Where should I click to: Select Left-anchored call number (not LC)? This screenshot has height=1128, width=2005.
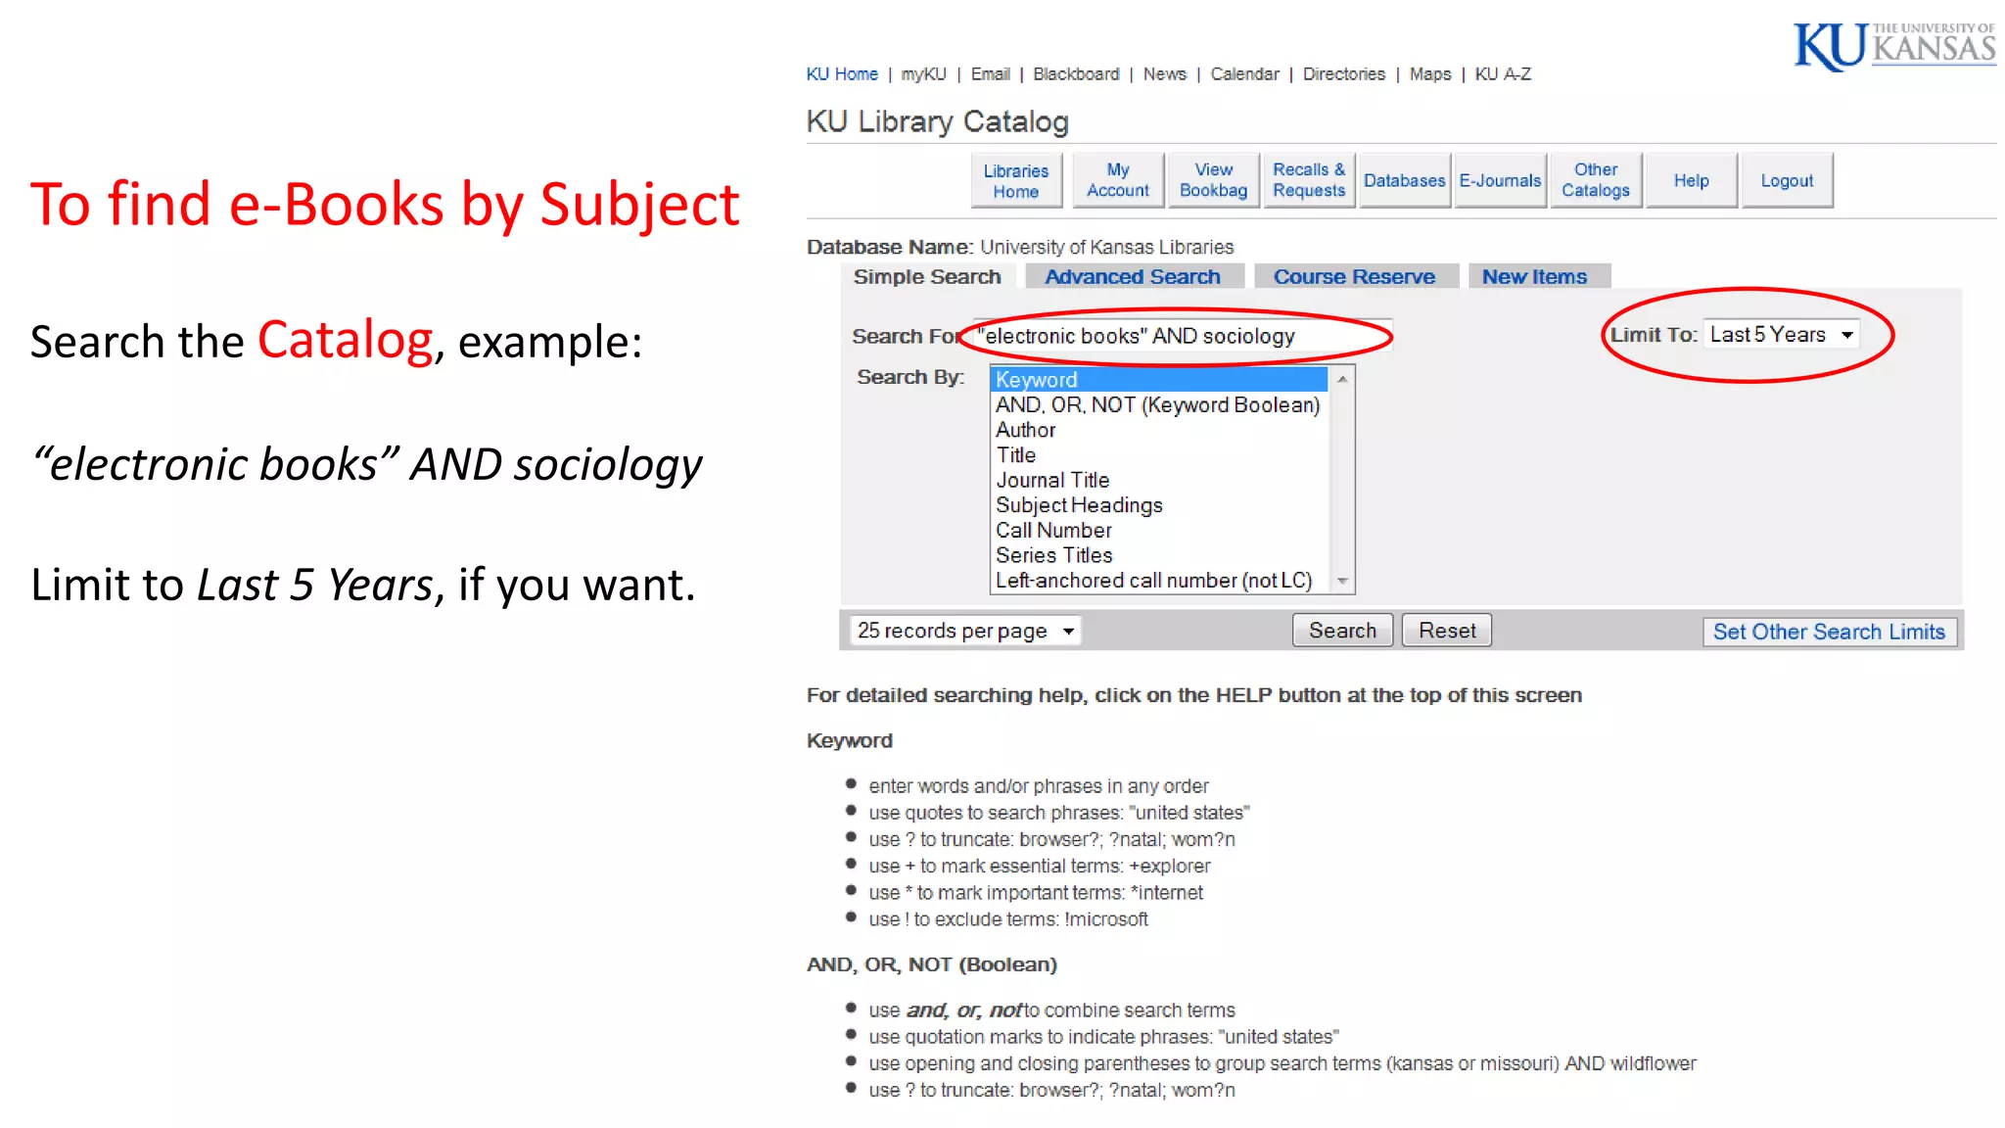[1160, 581]
